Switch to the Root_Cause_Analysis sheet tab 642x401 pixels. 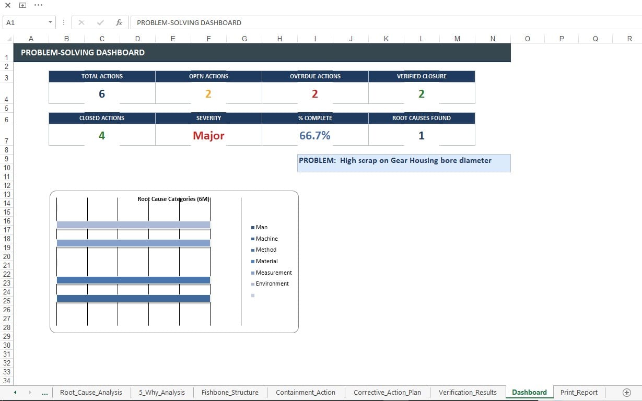pos(91,392)
